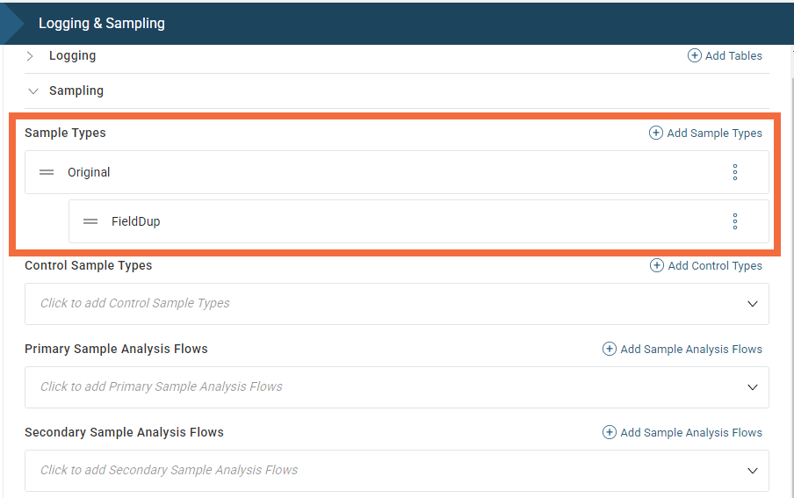
Task: Click the plus icon beside Add Sample Types
Action: click(x=656, y=133)
